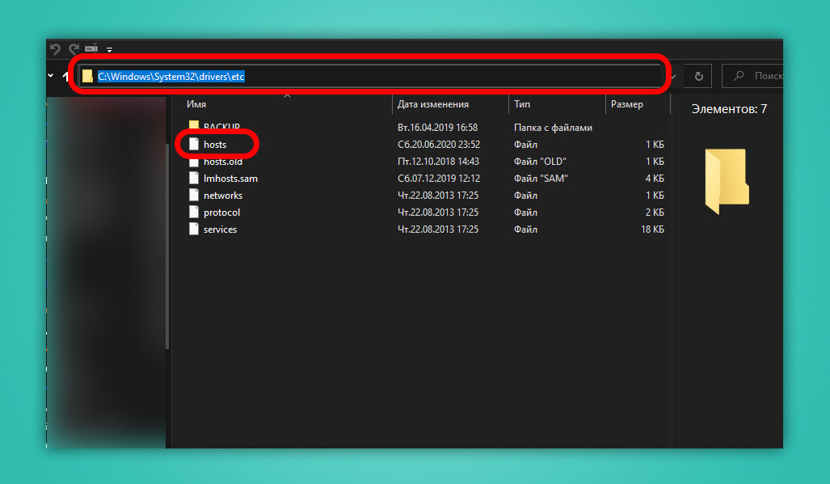Viewport: 830px width, 484px height.
Task: Click the protocol file icon
Action: click(x=194, y=213)
